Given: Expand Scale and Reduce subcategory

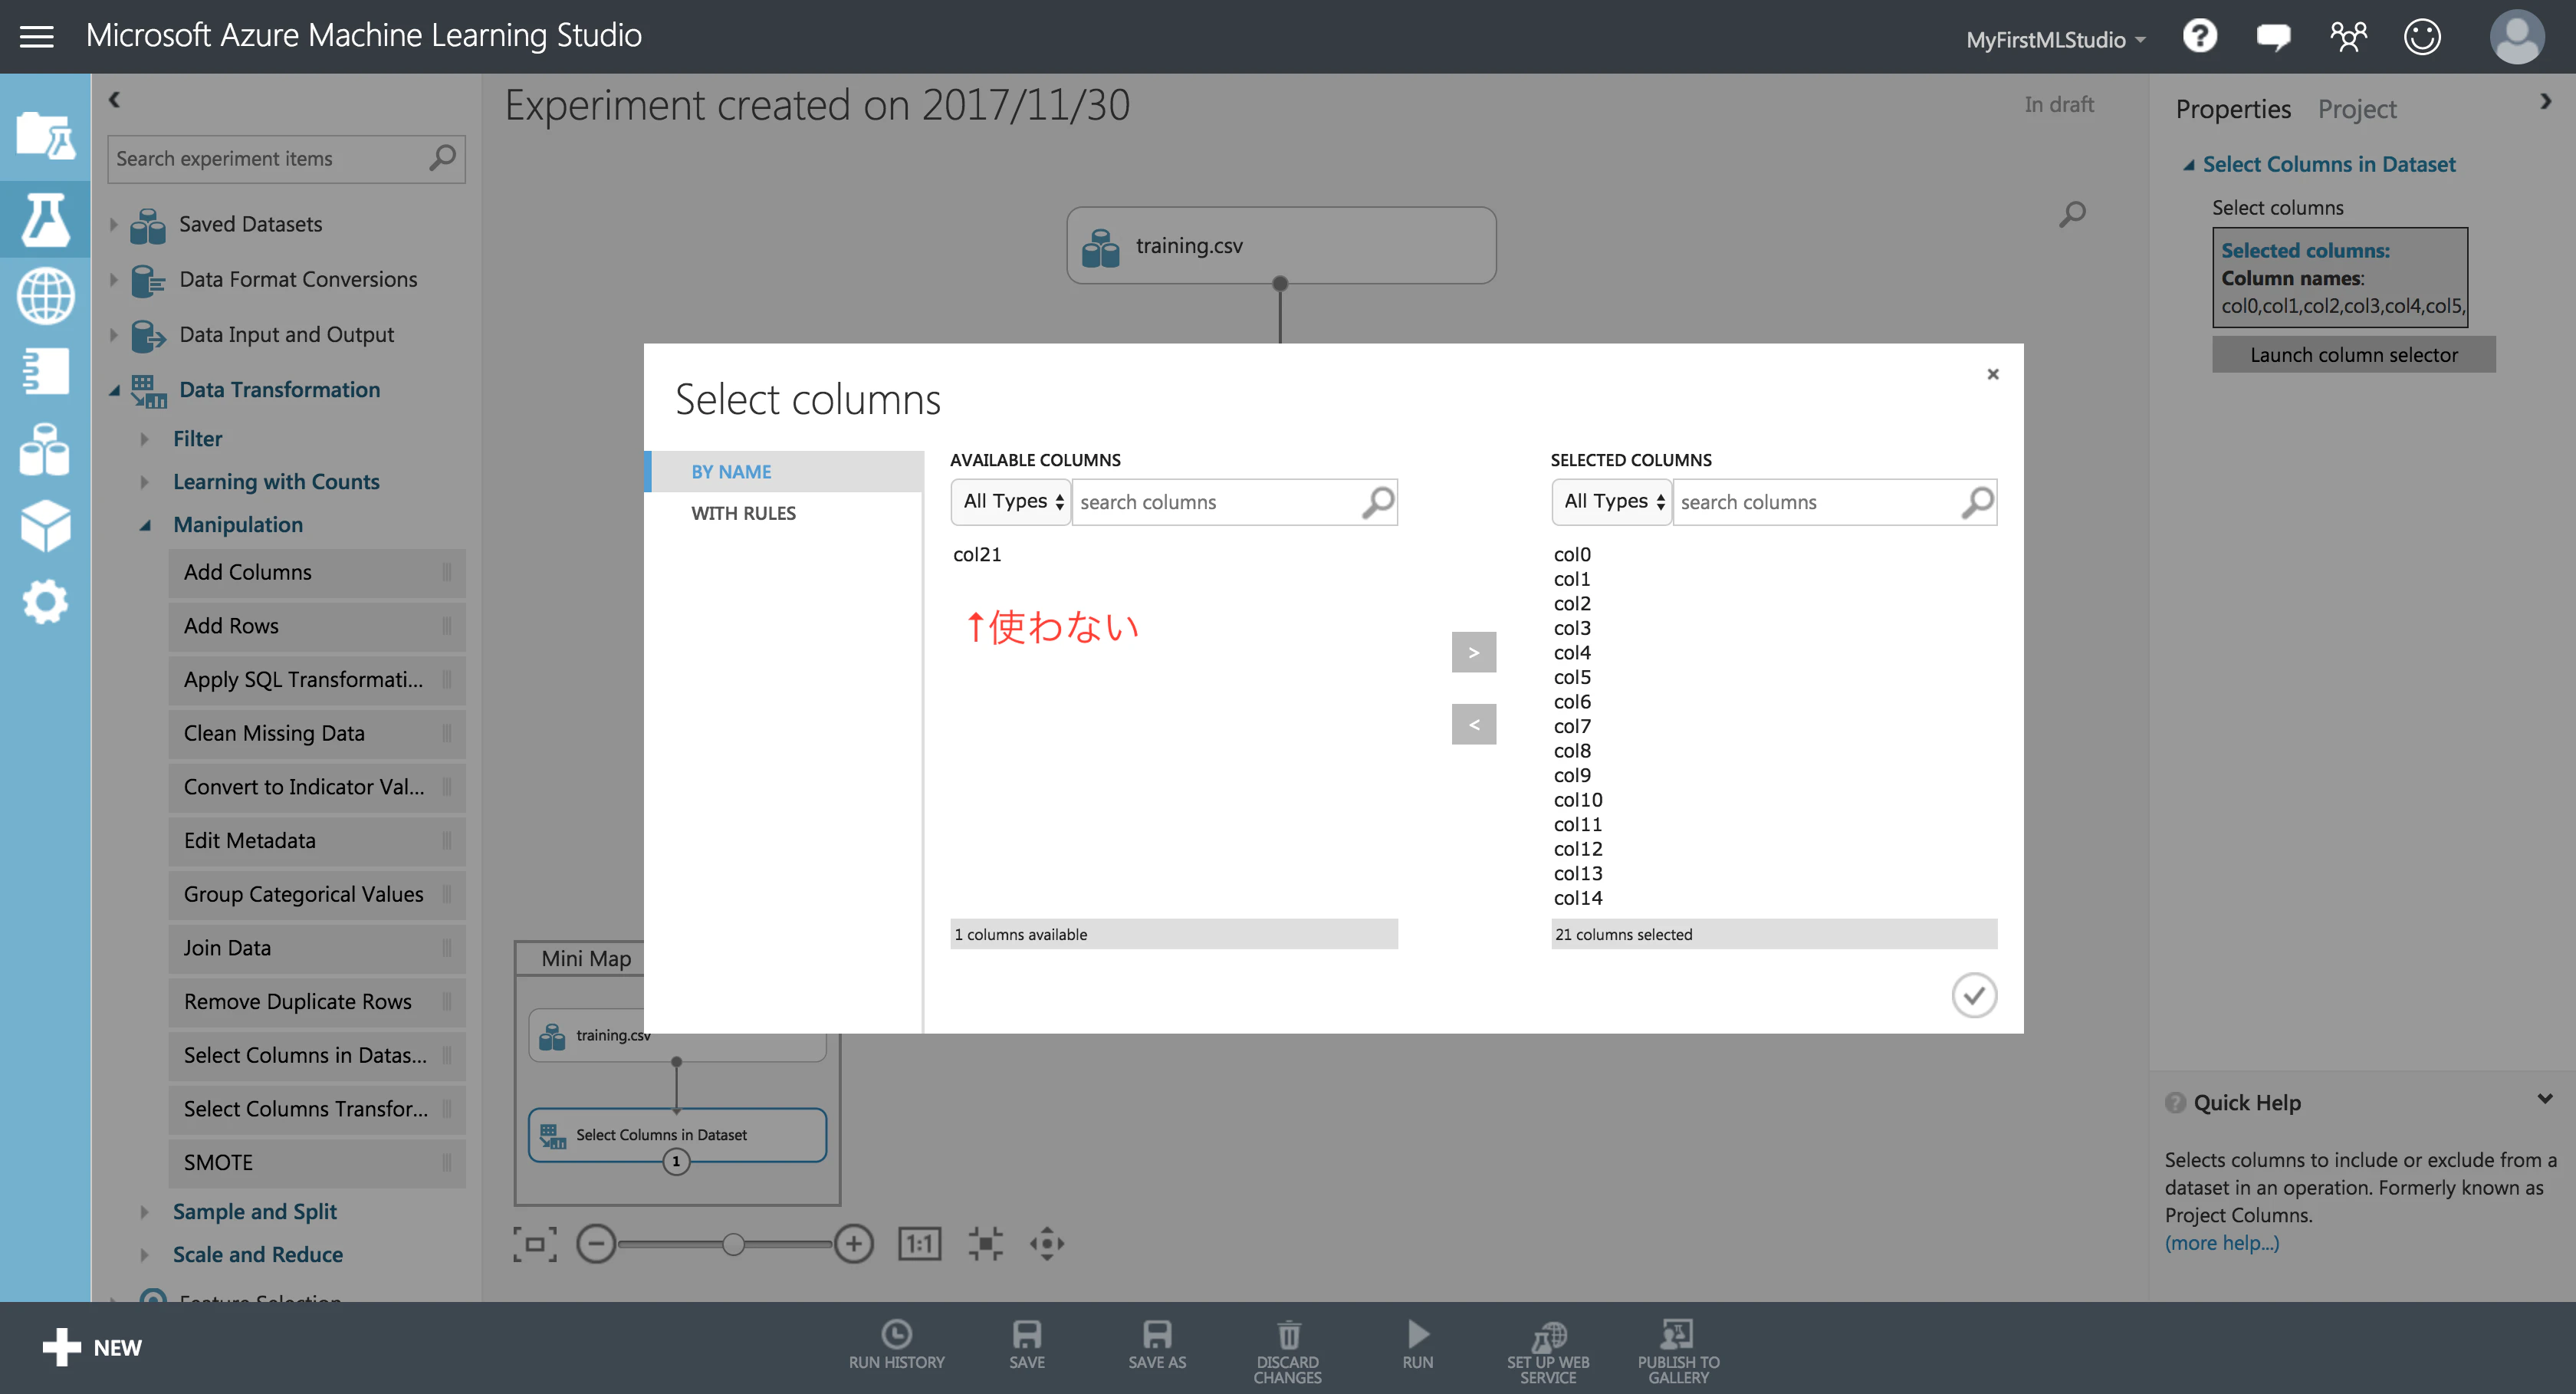Looking at the screenshot, I should tap(144, 1255).
